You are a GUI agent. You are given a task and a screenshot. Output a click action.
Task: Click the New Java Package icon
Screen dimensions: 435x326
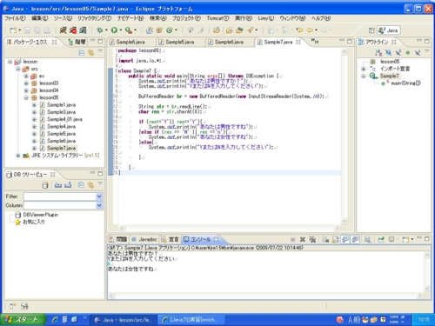(159, 30)
